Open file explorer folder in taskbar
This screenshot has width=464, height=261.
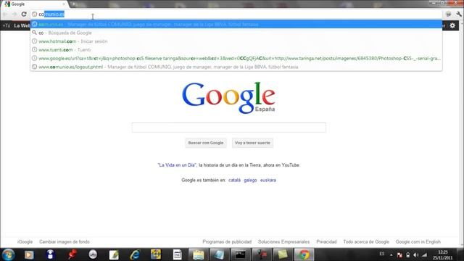click(x=198, y=254)
